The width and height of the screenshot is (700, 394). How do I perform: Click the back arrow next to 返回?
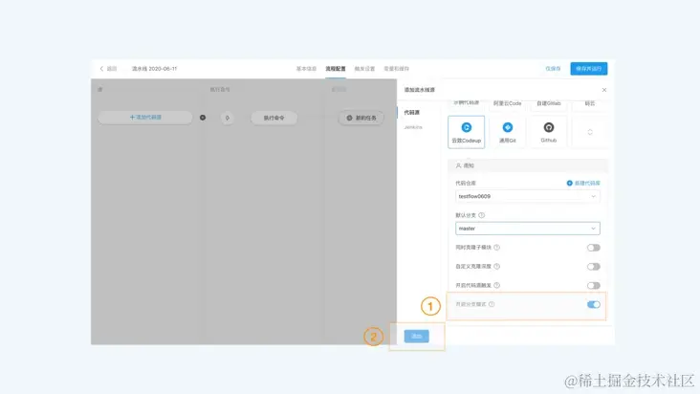(x=101, y=69)
